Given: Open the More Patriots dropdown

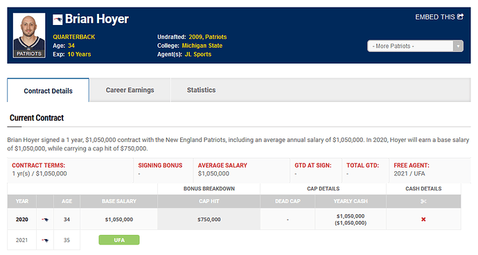Looking at the screenshot, I should (415, 46).
